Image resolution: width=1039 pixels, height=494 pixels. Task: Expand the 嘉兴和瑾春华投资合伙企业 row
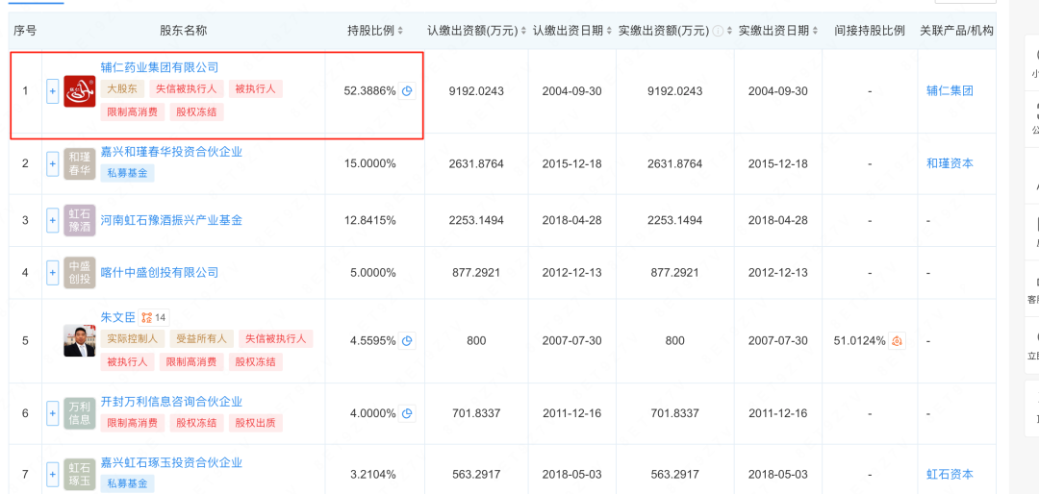53,163
